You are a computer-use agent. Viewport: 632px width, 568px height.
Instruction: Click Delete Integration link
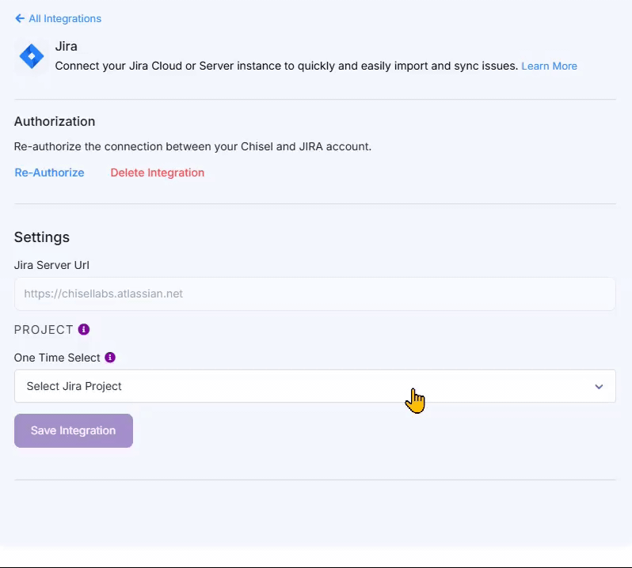[x=157, y=172]
